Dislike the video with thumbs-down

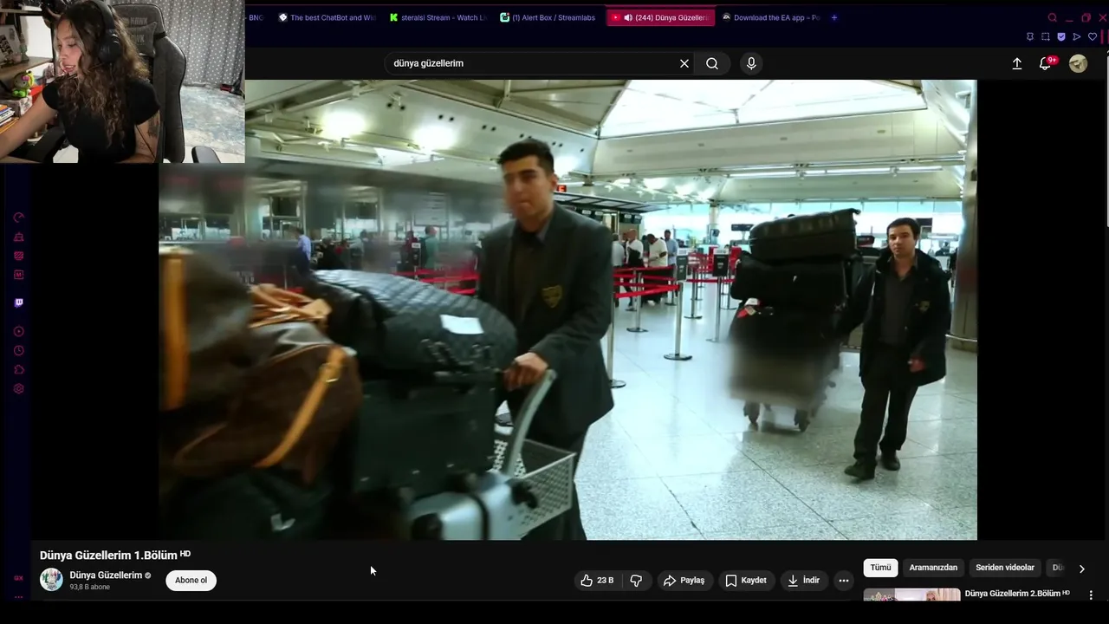click(636, 581)
